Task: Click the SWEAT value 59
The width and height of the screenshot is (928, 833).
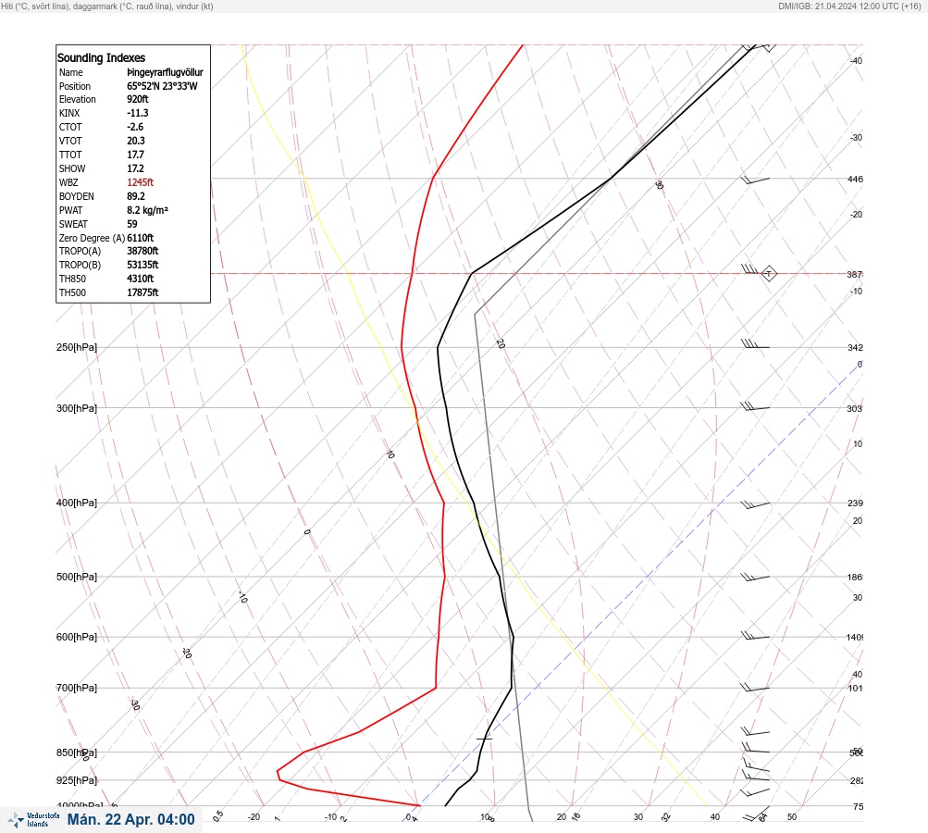Action: pyautogui.click(x=132, y=224)
